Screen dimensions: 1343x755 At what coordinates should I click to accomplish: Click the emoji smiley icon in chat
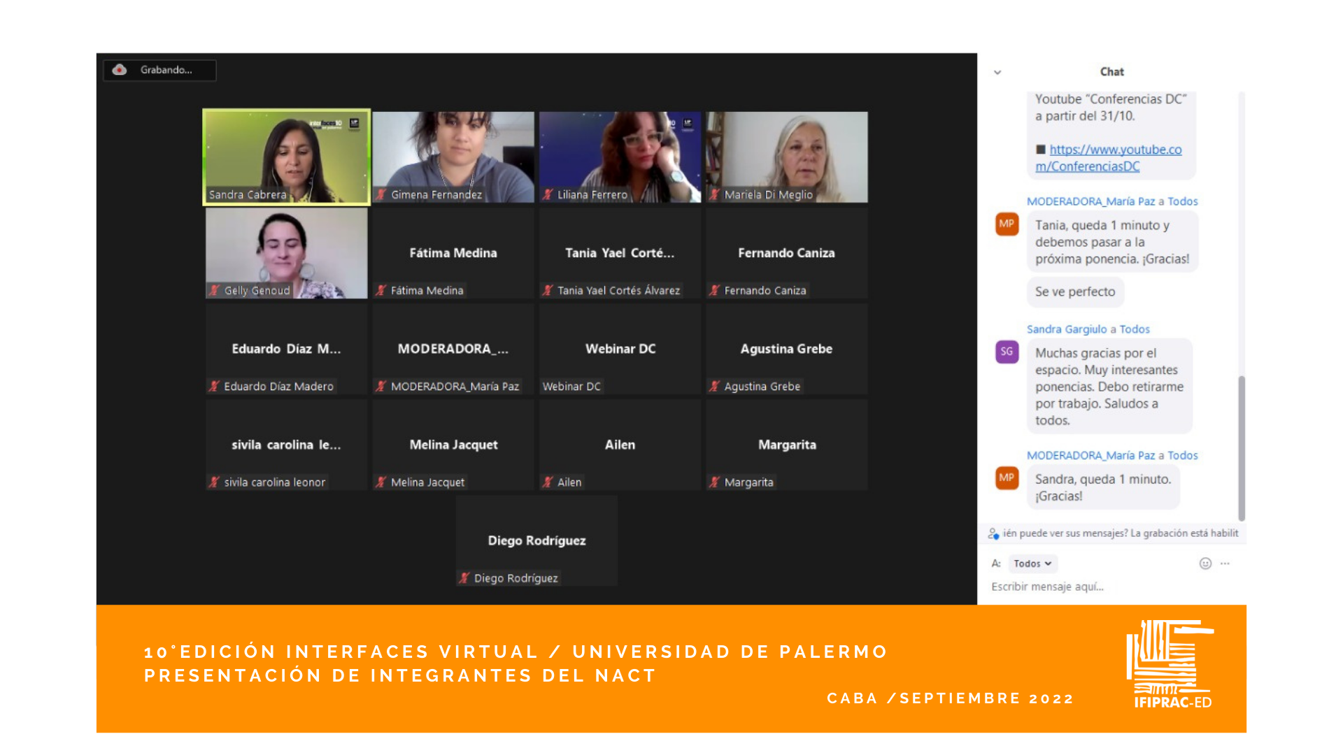point(1205,563)
